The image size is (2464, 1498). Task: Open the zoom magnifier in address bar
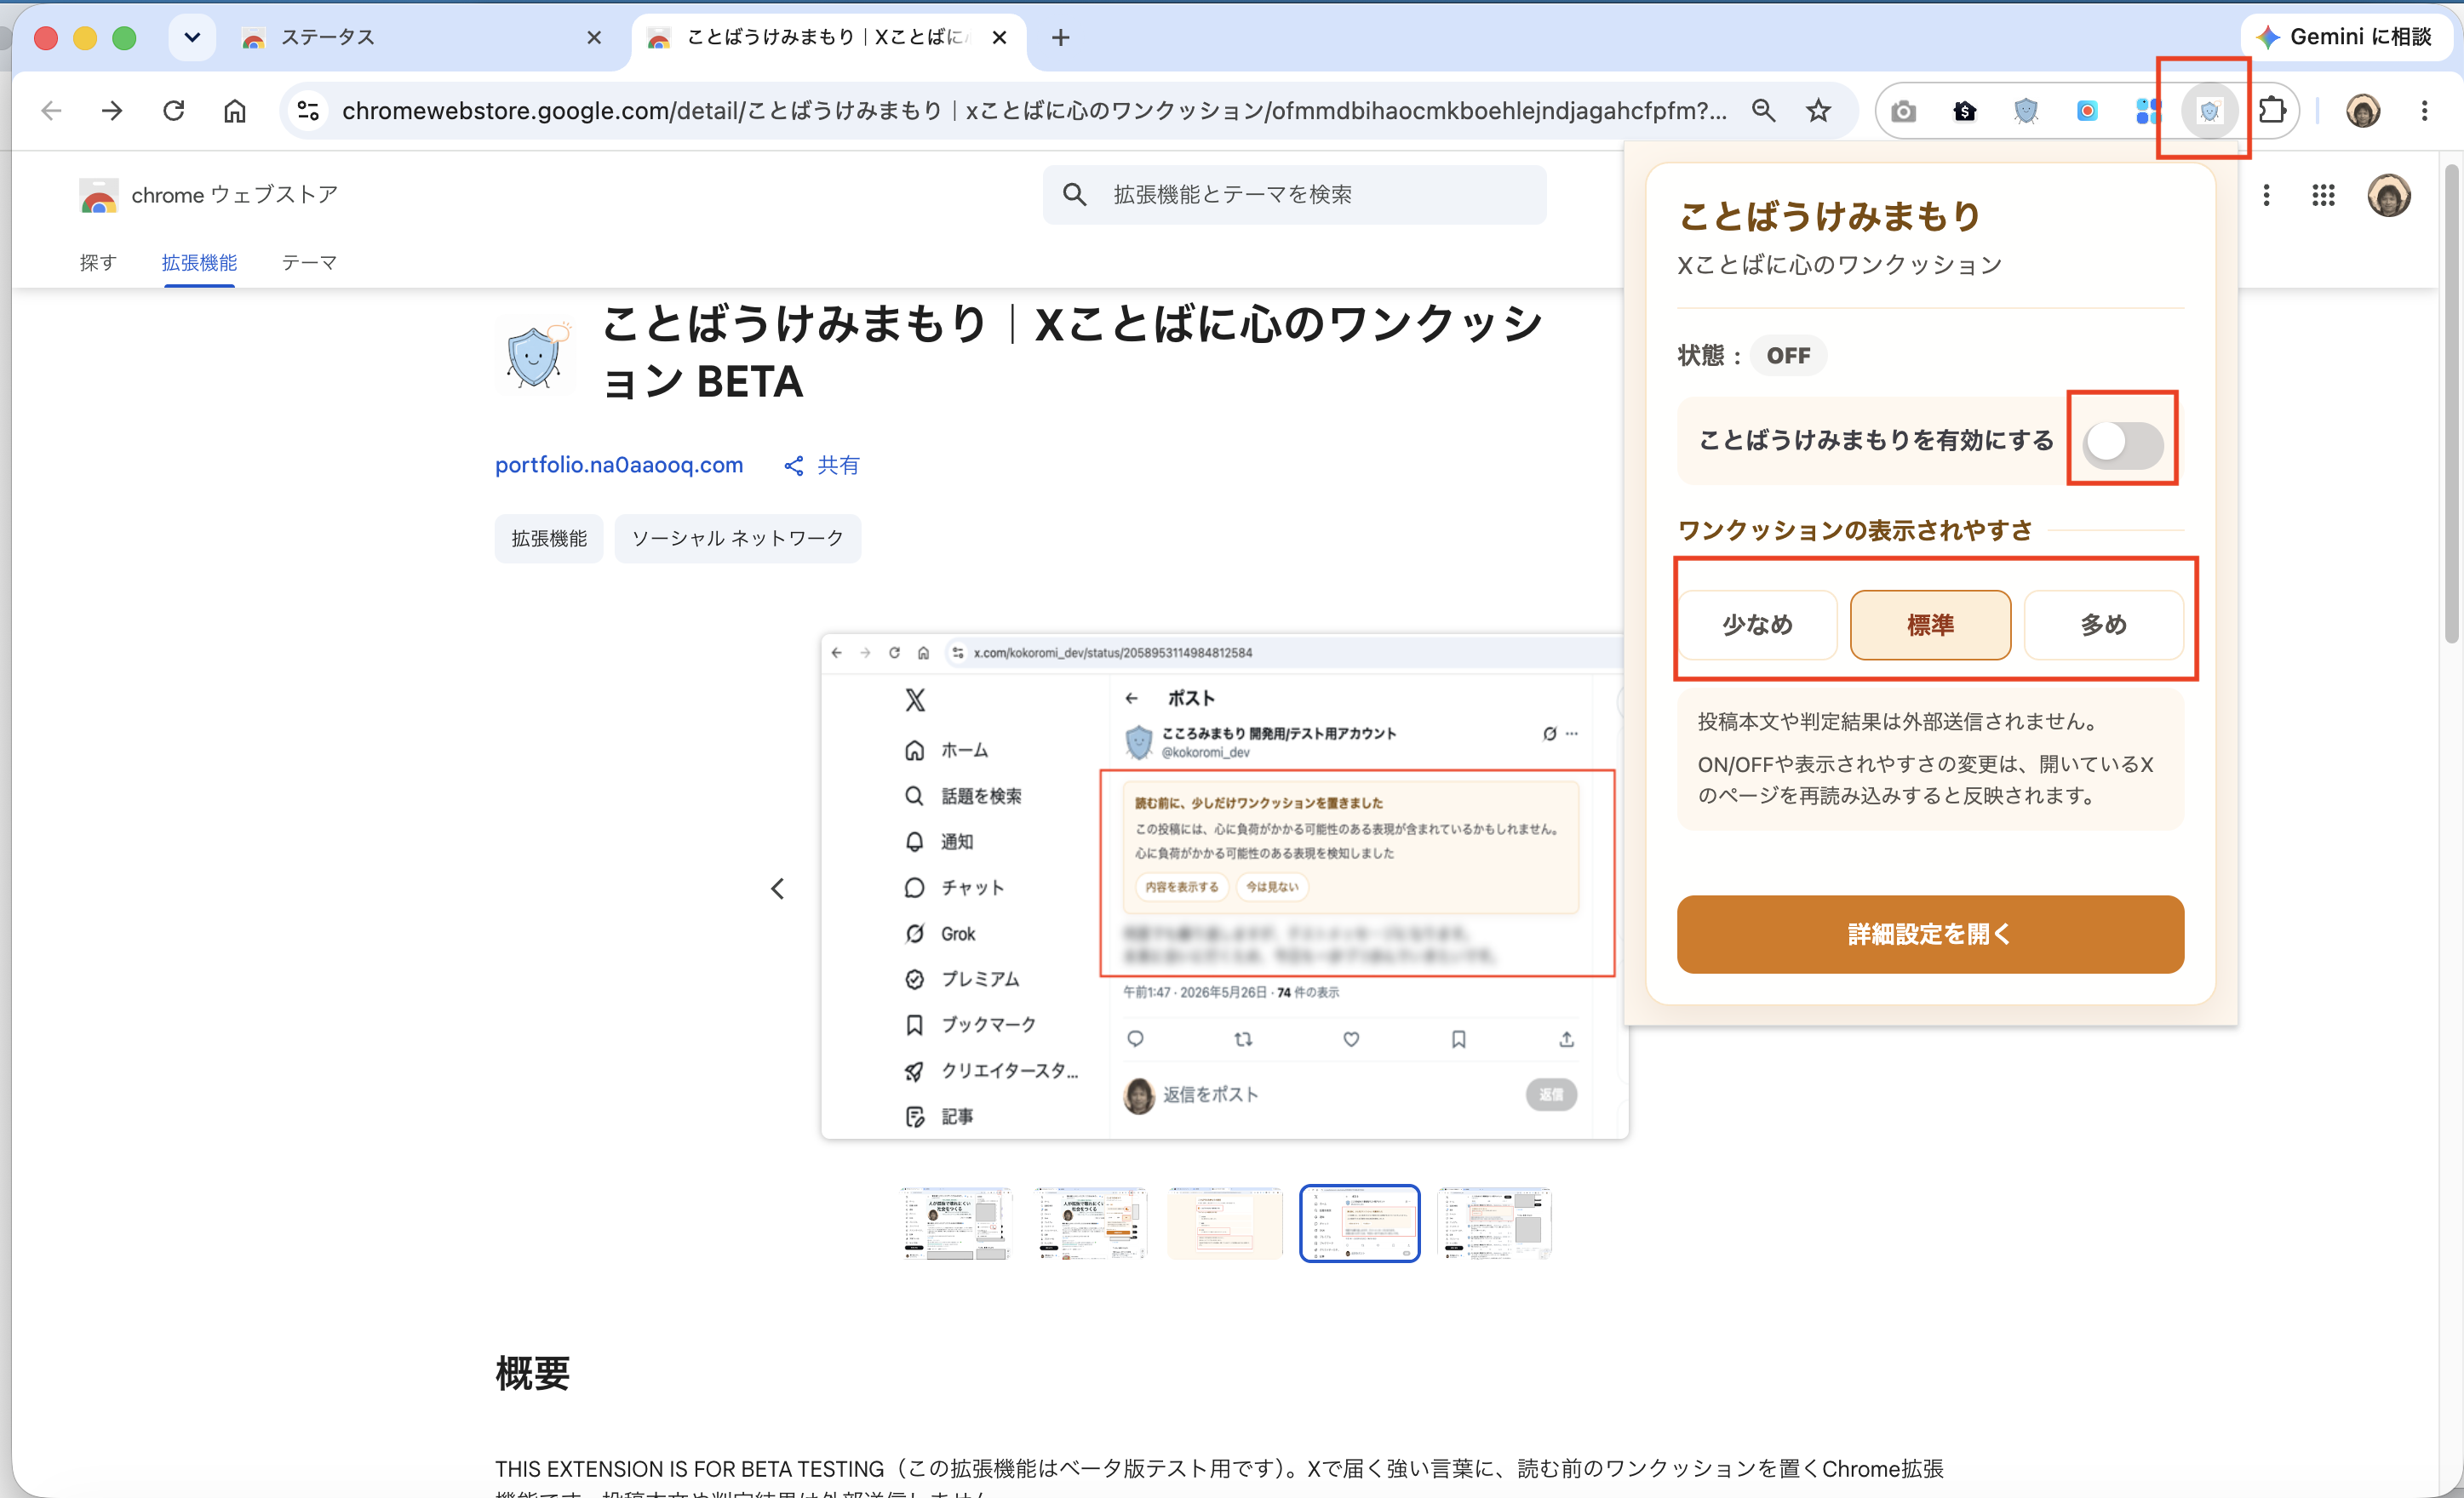pos(1764,111)
